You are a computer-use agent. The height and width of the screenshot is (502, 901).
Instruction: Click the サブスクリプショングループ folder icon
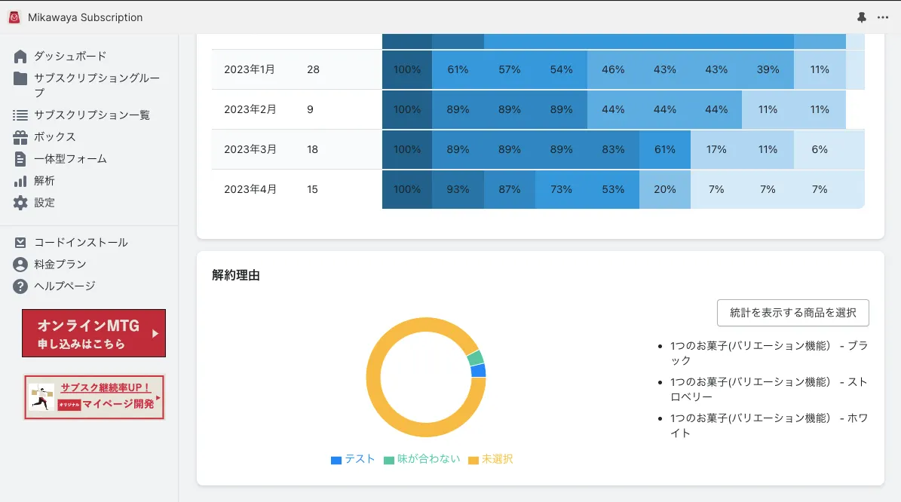[x=20, y=78]
